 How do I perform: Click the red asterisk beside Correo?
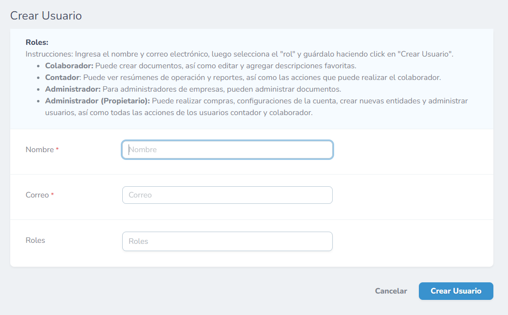coord(53,195)
